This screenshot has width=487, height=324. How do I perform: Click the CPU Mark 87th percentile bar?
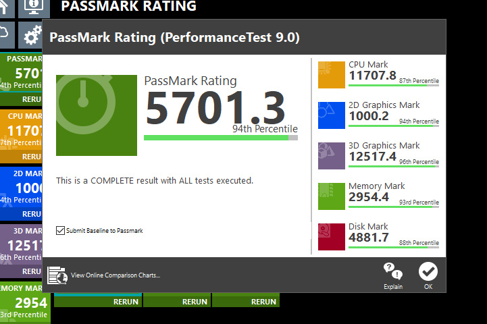394,85
